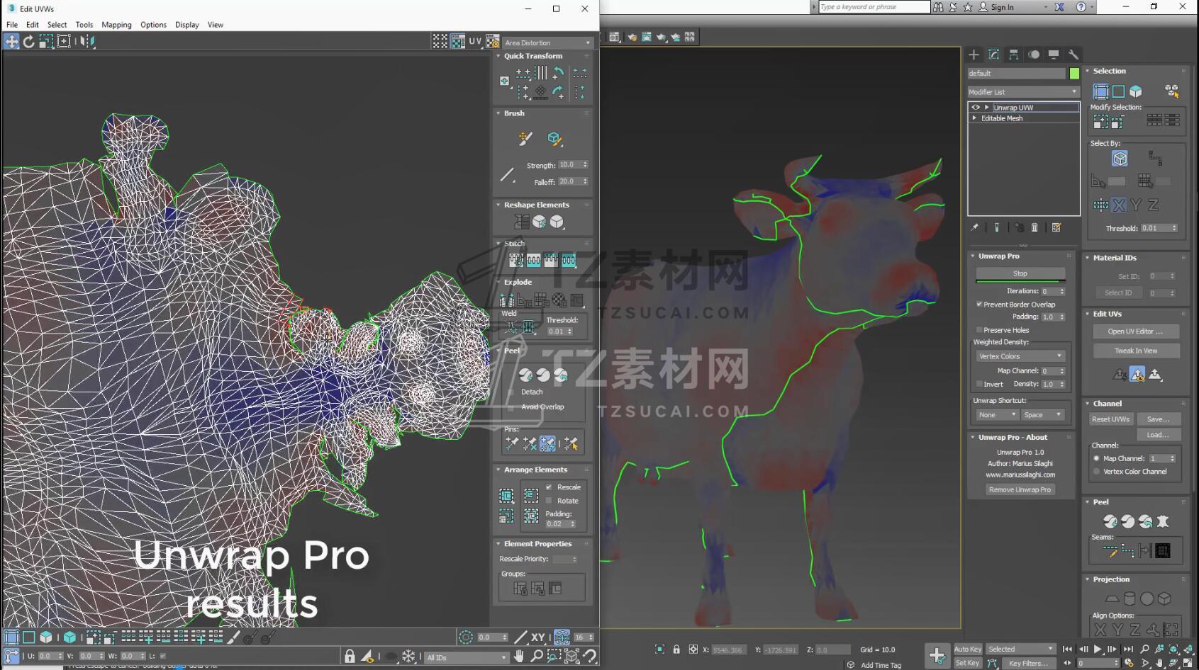Open the Mapping menu
Image resolution: width=1199 pixels, height=670 pixels.
(x=116, y=25)
